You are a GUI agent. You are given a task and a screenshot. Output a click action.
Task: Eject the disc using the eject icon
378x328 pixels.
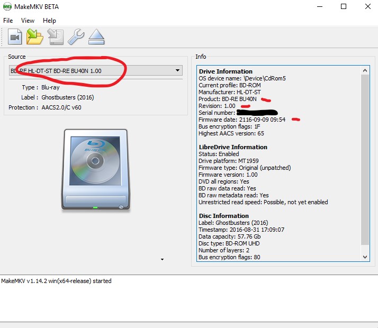[96, 37]
